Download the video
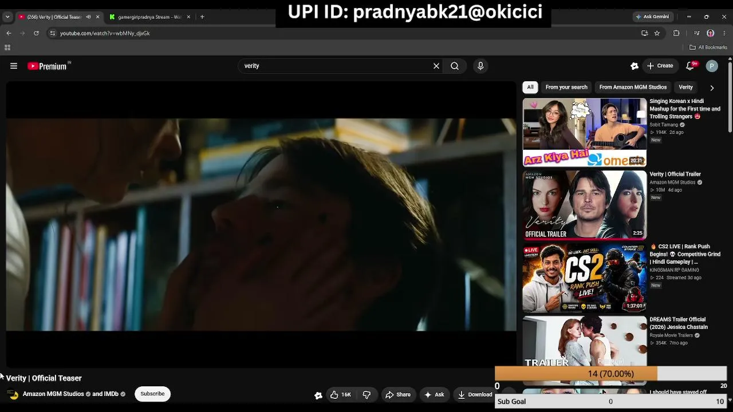Image resolution: width=733 pixels, height=412 pixels. 475,395
